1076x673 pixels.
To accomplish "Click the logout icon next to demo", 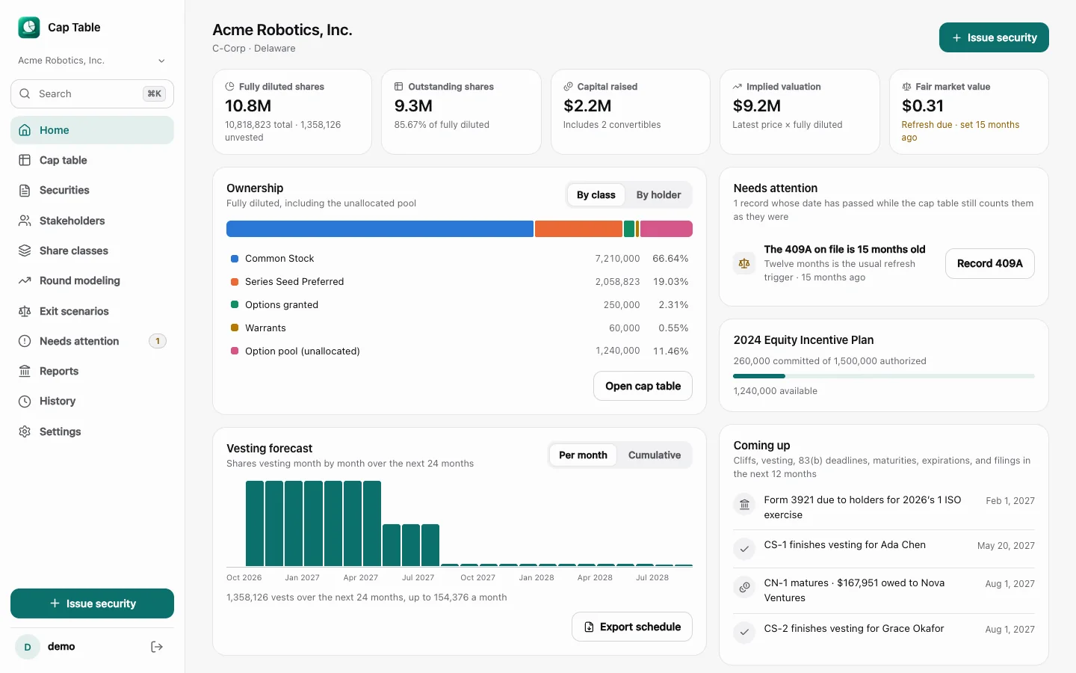I will (x=157, y=647).
